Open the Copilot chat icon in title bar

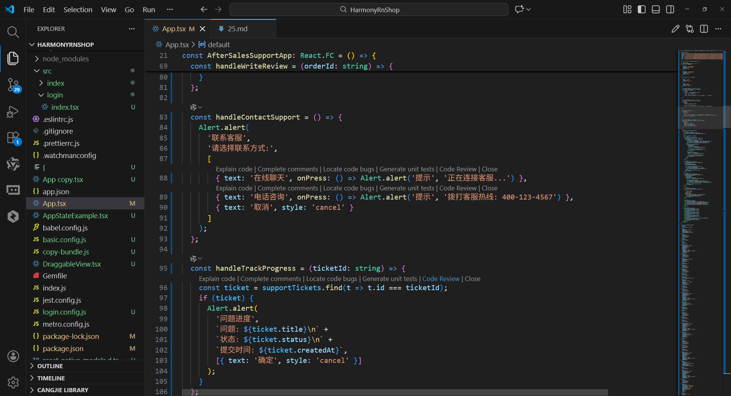tap(519, 10)
